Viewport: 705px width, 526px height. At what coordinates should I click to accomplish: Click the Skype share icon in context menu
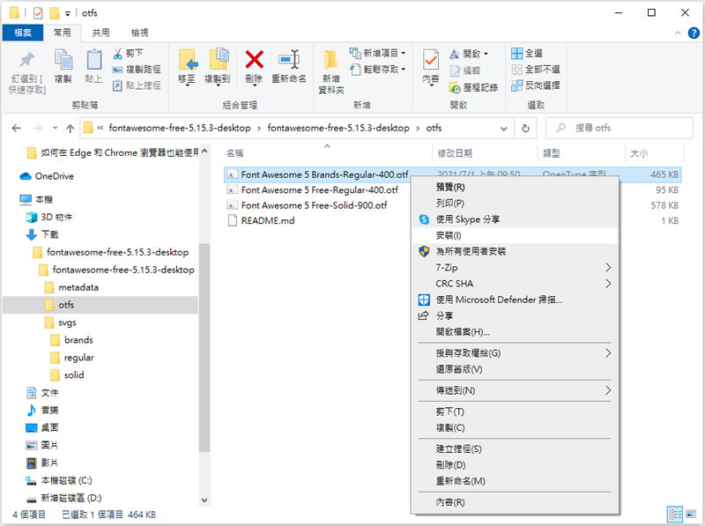click(424, 219)
